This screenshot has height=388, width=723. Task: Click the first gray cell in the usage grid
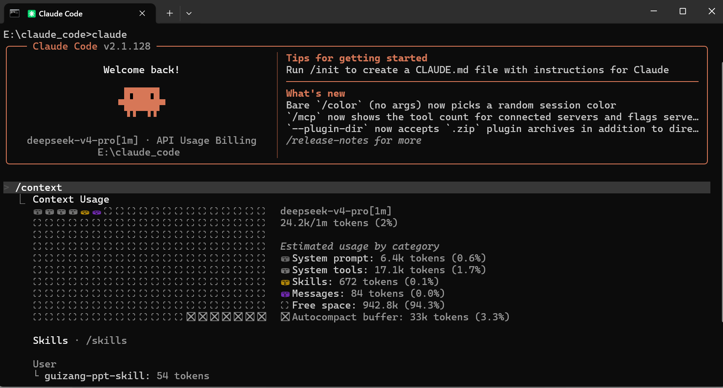38,212
